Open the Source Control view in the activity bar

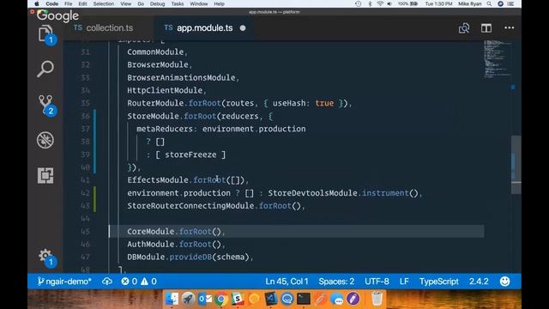pyautogui.click(x=45, y=105)
